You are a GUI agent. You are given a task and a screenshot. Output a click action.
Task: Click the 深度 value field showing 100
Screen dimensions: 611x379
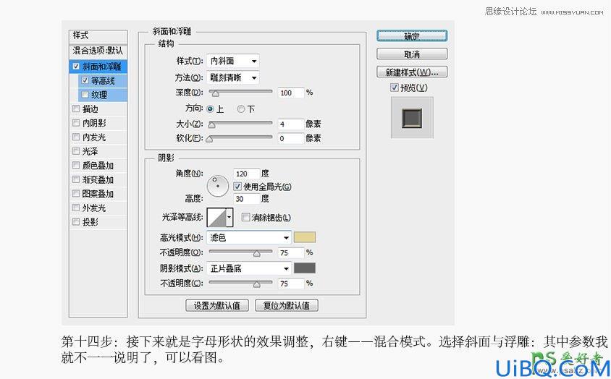290,93
